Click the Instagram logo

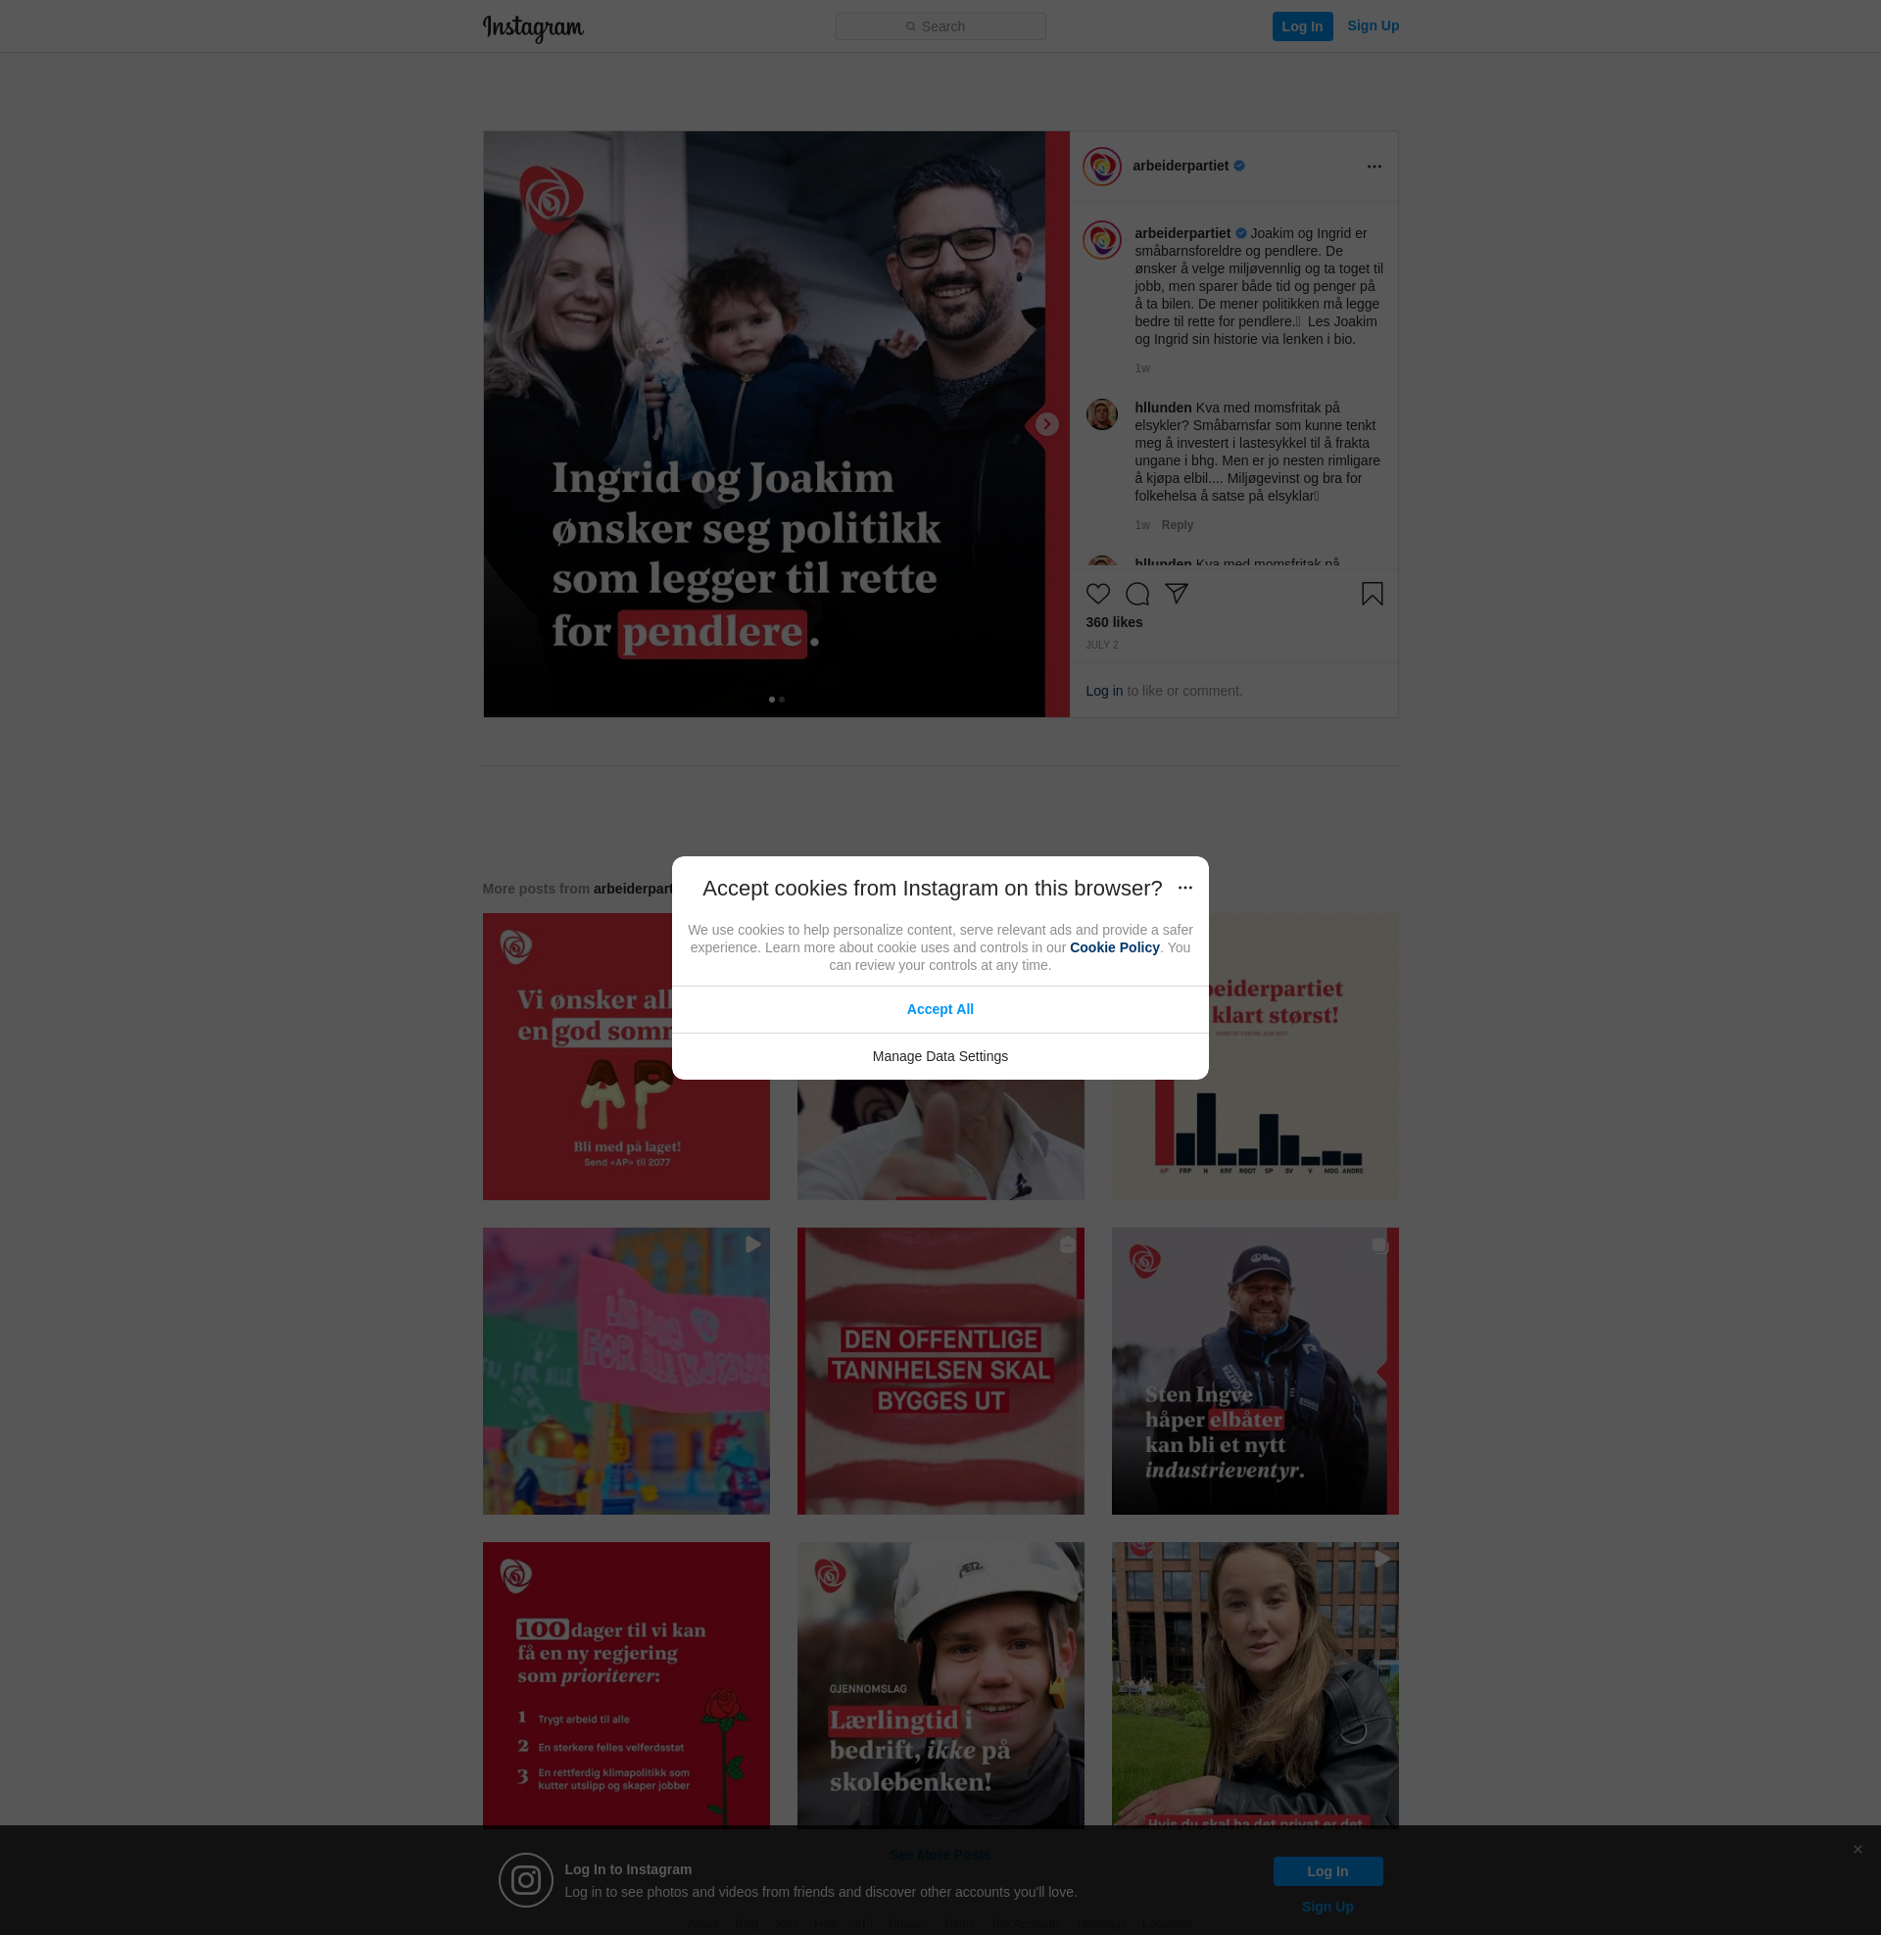pos(533,27)
